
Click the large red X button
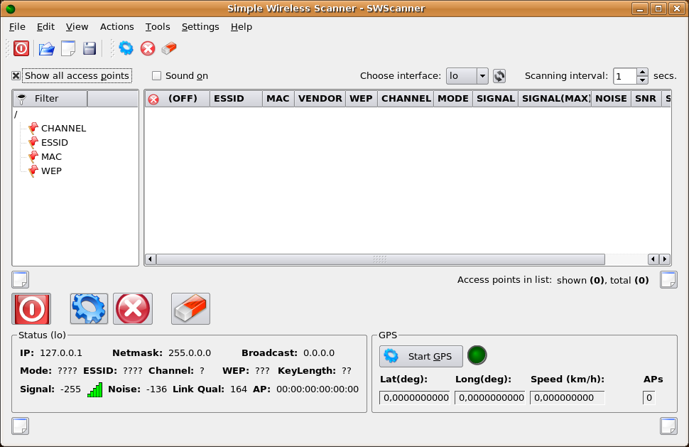133,309
